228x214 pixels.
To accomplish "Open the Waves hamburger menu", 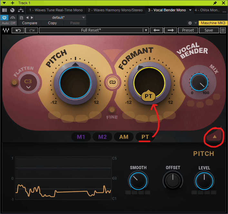I will tap(223, 30).
